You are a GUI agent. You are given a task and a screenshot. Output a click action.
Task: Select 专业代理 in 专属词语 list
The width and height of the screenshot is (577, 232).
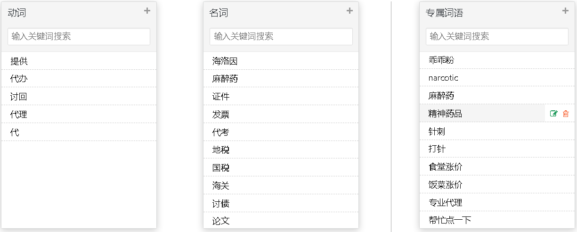point(497,203)
